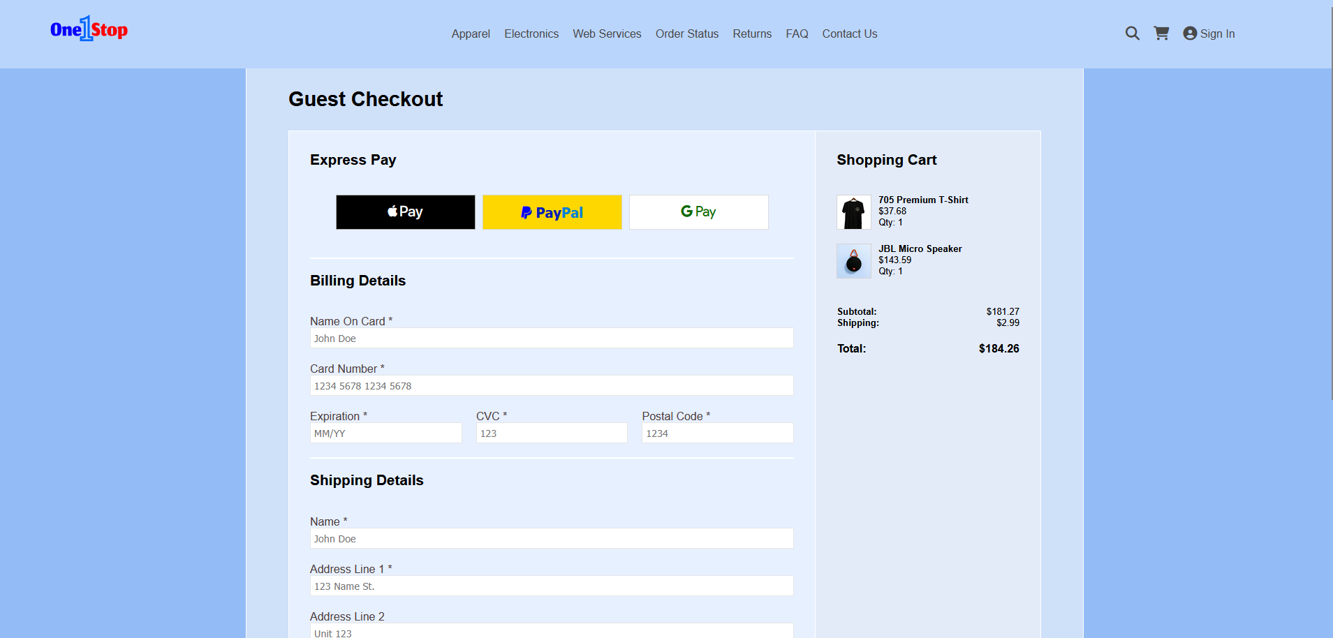Click into the Card Number field
Viewport: 1333px width, 638px height.
(552, 385)
